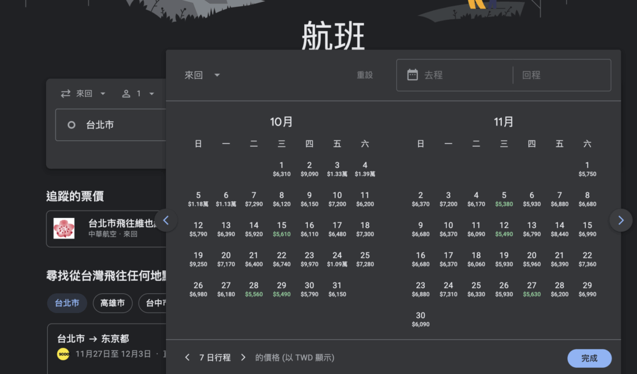The height and width of the screenshot is (374, 637).
Task: Click the 重設 reset button
Action: [x=365, y=75]
